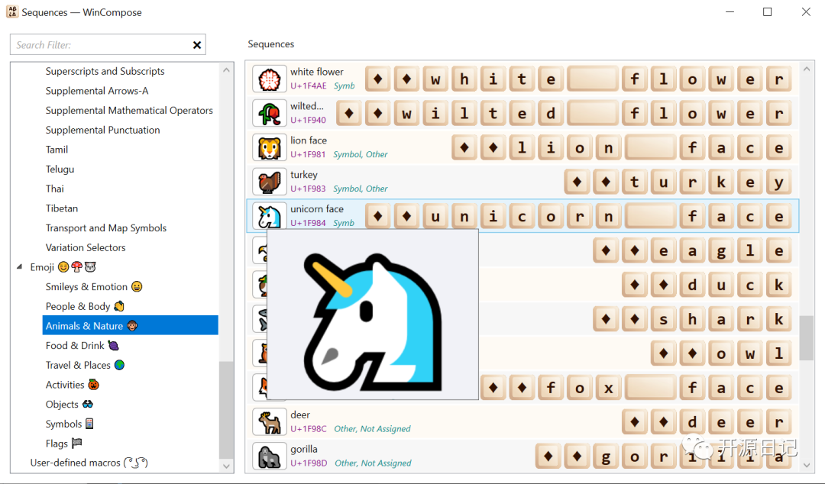This screenshot has height=484, width=825.
Task: Clear the search filter with X
Action: (x=197, y=45)
